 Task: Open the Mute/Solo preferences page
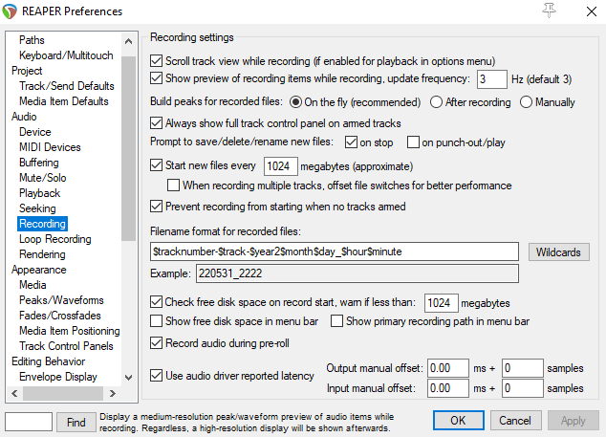42,178
